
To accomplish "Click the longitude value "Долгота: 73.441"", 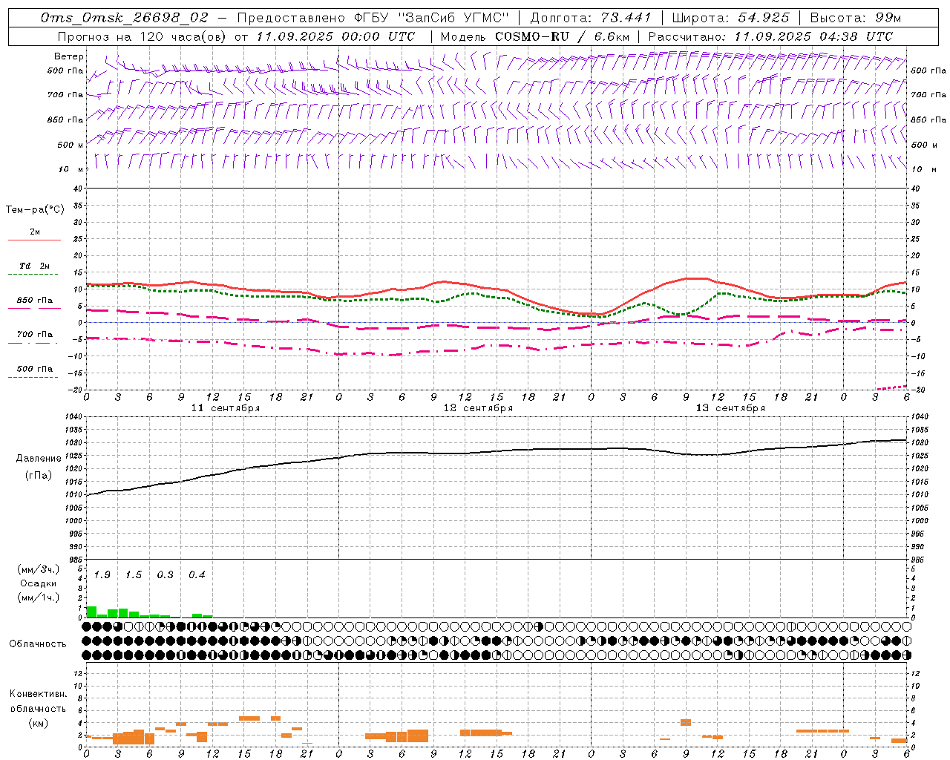I will pyautogui.click(x=591, y=17).
